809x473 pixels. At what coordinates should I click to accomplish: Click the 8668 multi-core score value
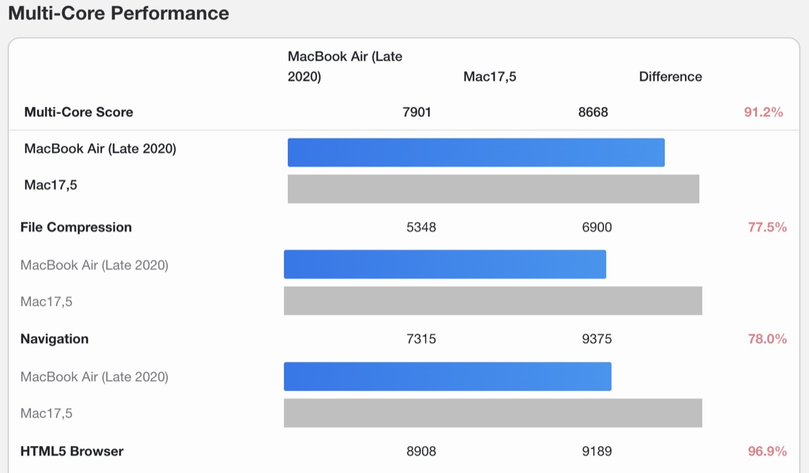593,112
